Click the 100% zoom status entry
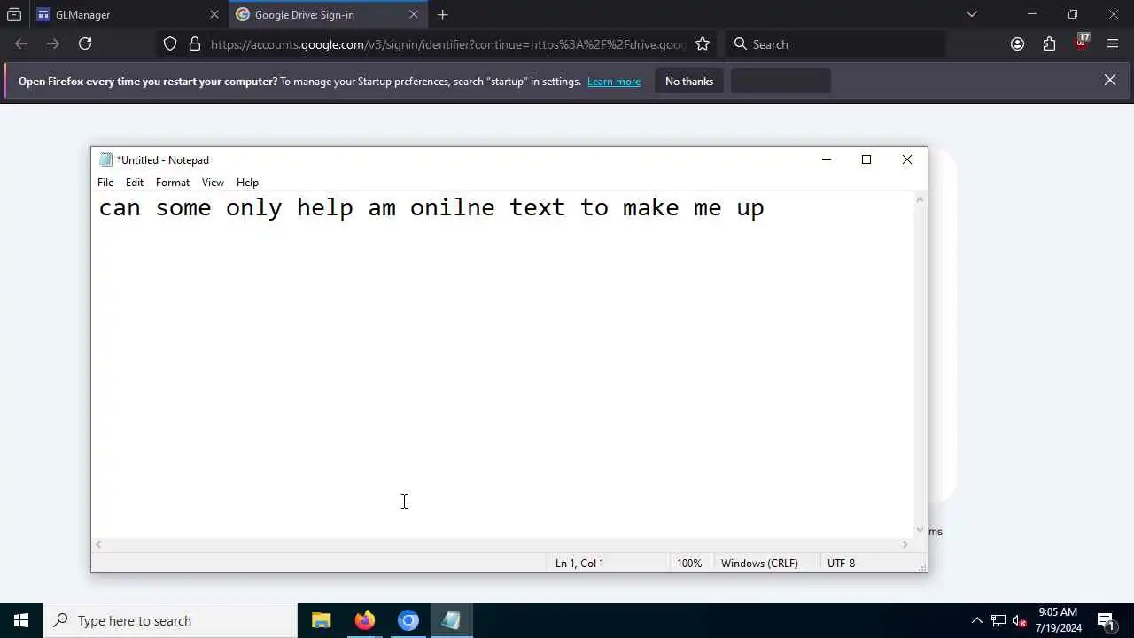The image size is (1134, 638). coord(689,563)
